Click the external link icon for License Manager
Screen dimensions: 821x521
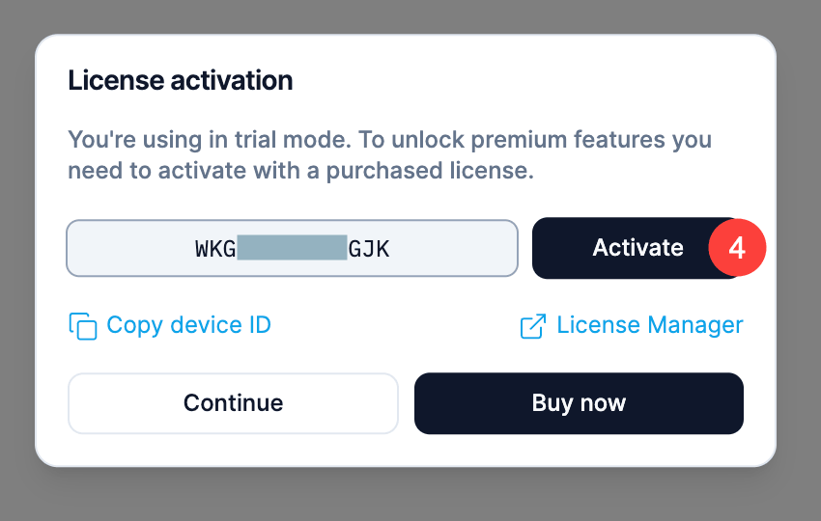pos(533,326)
